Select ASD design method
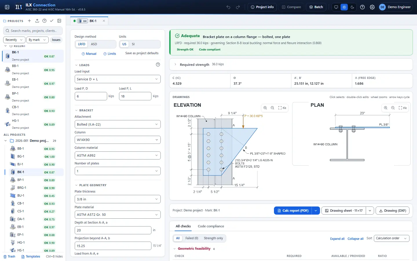The height and width of the screenshot is (261, 417). tap(94, 44)
